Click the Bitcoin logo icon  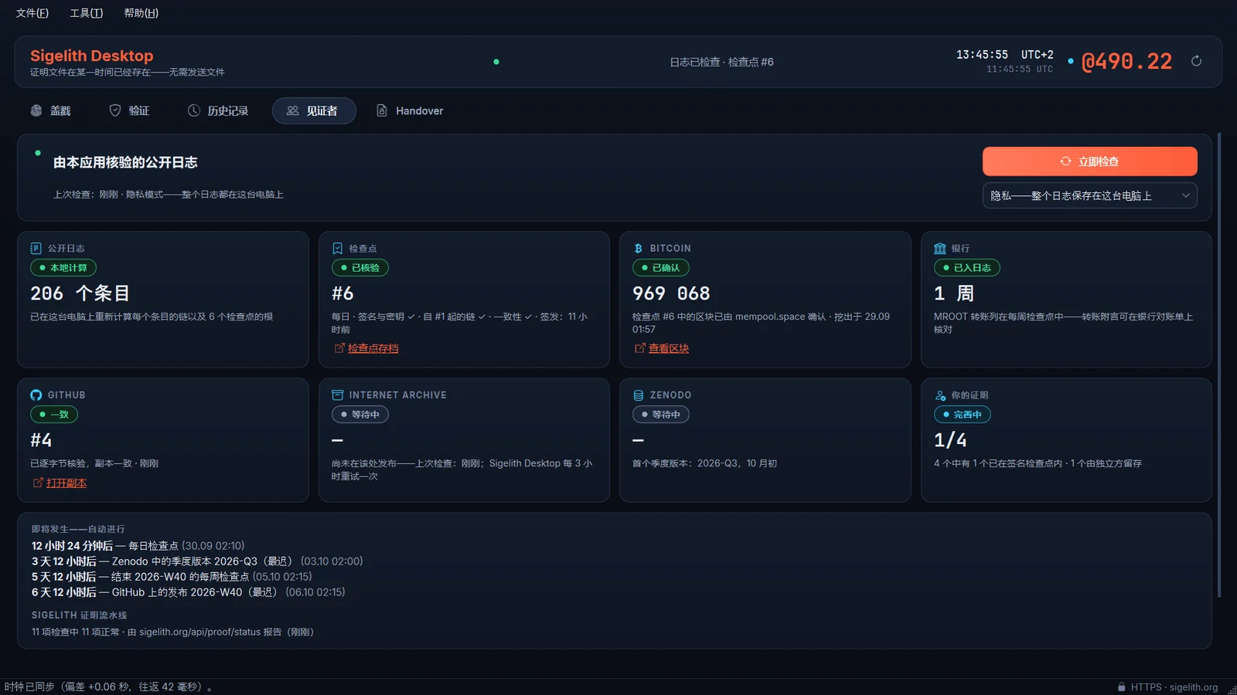tap(638, 249)
